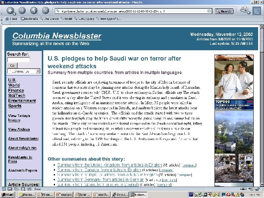Click the TOP500 banner image
Viewport: 264px width, 198px height.
[234, 105]
